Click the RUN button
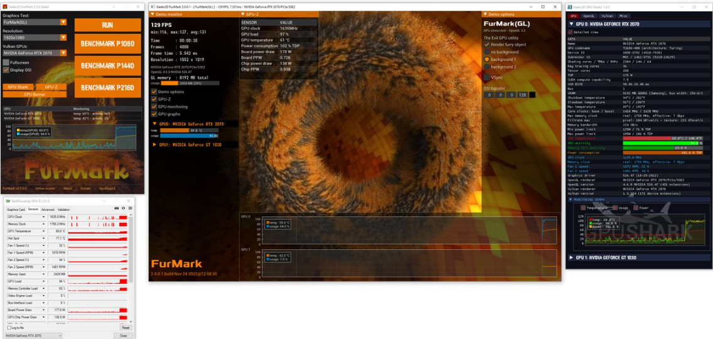The height and width of the screenshot is (339, 713). click(108, 25)
